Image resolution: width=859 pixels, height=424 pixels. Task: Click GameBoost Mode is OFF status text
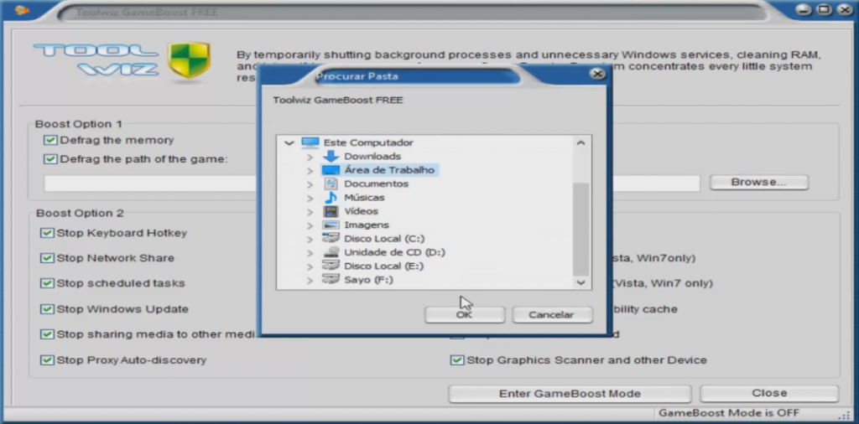729,413
